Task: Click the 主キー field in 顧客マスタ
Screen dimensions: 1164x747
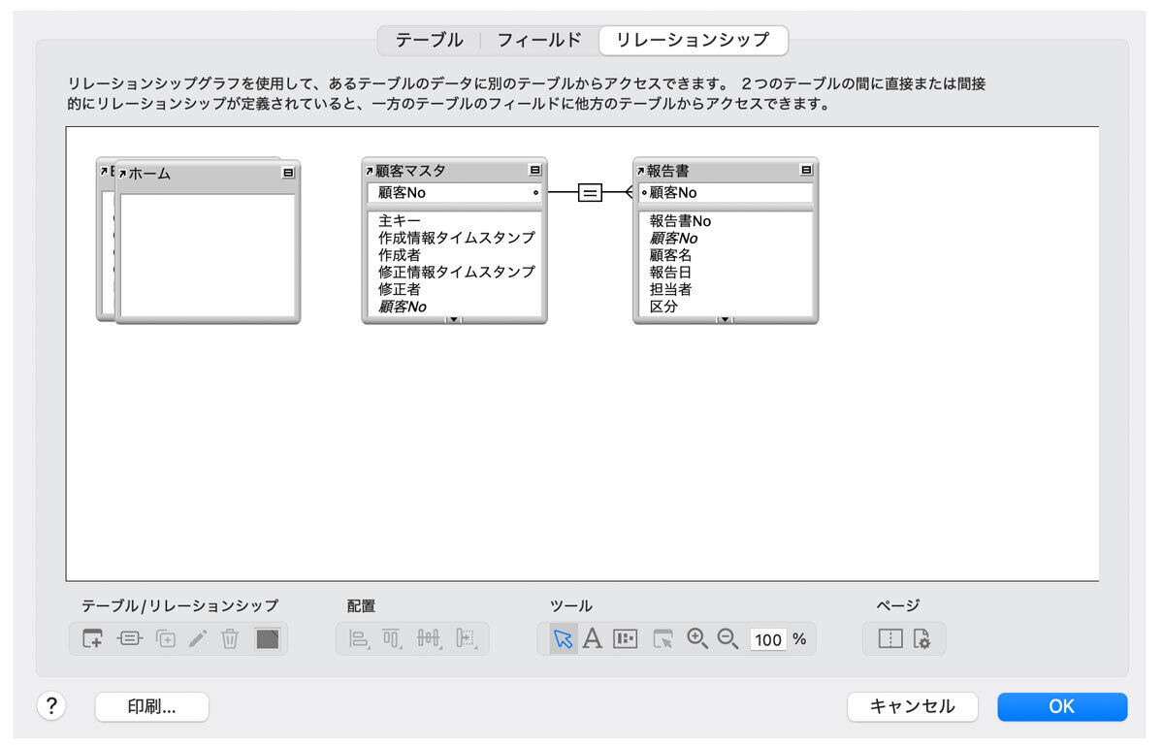Action: tap(400, 221)
